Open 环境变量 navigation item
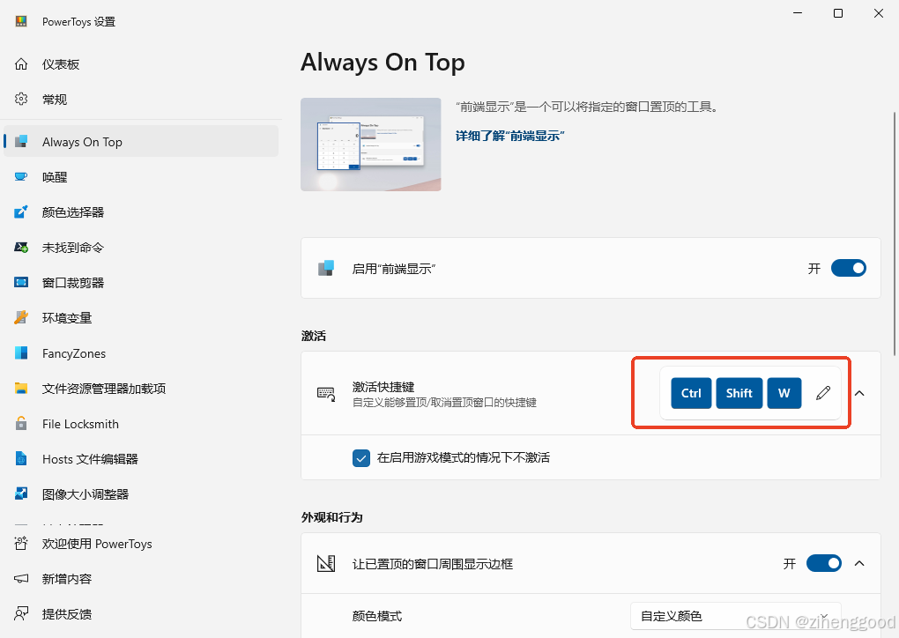899x638 pixels. click(141, 317)
